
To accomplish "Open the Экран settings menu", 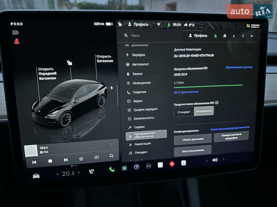I will click(135, 101).
